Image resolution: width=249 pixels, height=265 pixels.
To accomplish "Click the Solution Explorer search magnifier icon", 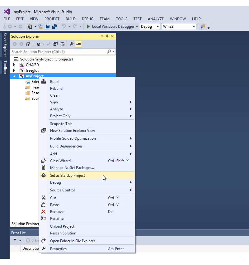I will pyautogui.click(x=109, y=51).
